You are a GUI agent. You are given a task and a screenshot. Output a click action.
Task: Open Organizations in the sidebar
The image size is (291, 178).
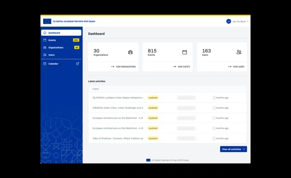pyautogui.click(x=61, y=47)
